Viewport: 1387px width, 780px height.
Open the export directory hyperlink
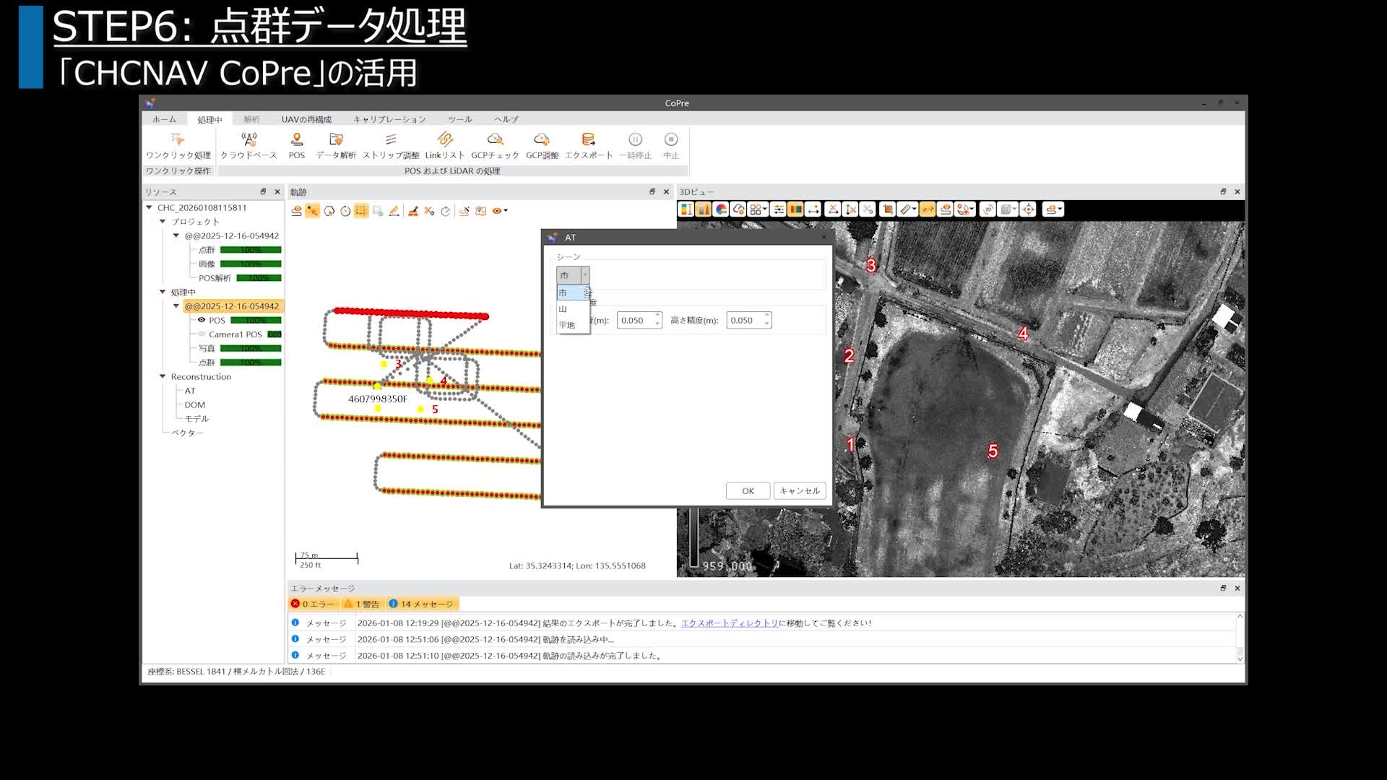click(x=730, y=623)
